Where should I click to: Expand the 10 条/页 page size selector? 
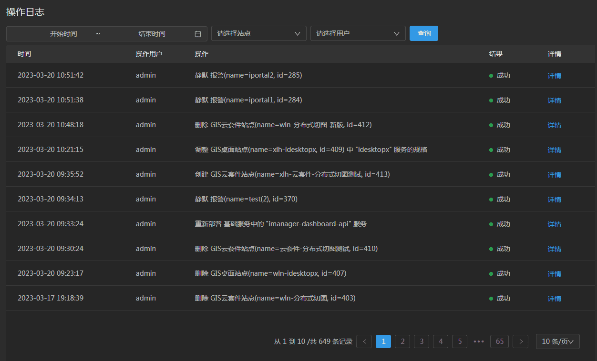point(557,341)
